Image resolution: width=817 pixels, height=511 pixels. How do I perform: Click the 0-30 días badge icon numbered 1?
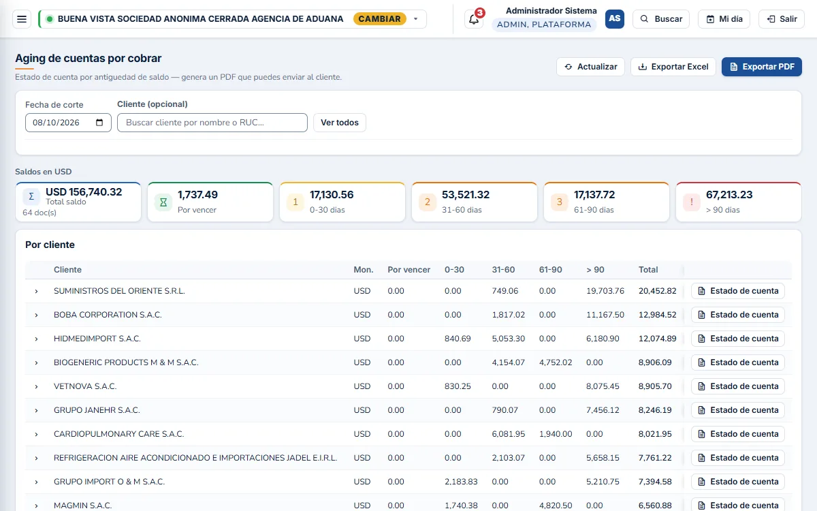pyautogui.click(x=295, y=202)
